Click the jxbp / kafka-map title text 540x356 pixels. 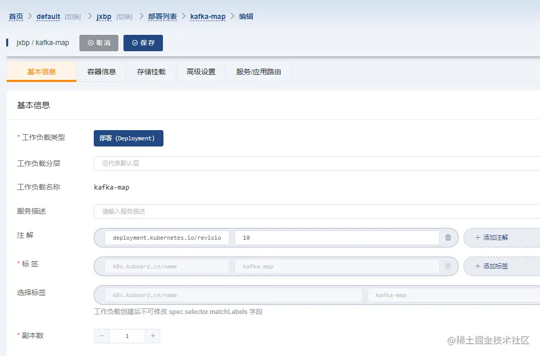(x=43, y=43)
